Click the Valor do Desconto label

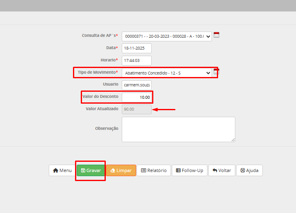pos(100,97)
